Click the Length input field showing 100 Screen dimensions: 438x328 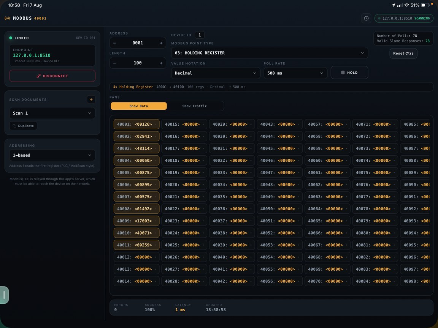coord(138,63)
